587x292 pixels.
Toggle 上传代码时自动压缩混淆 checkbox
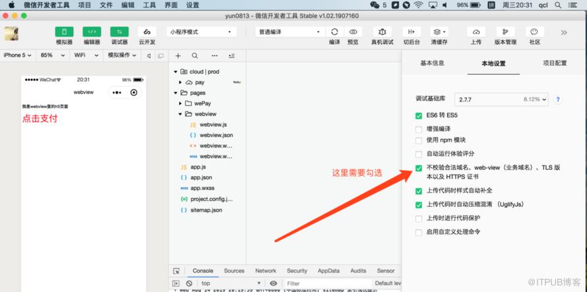(419, 205)
